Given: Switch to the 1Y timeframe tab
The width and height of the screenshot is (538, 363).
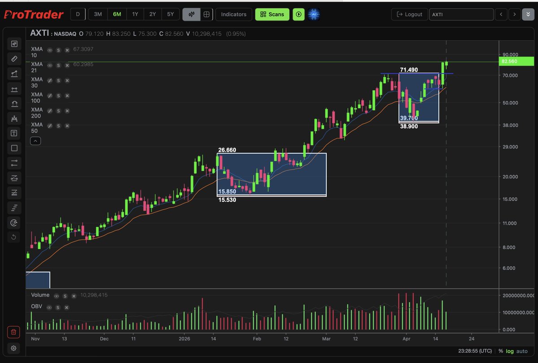Looking at the screenshot, I should (x=135, y=14).
